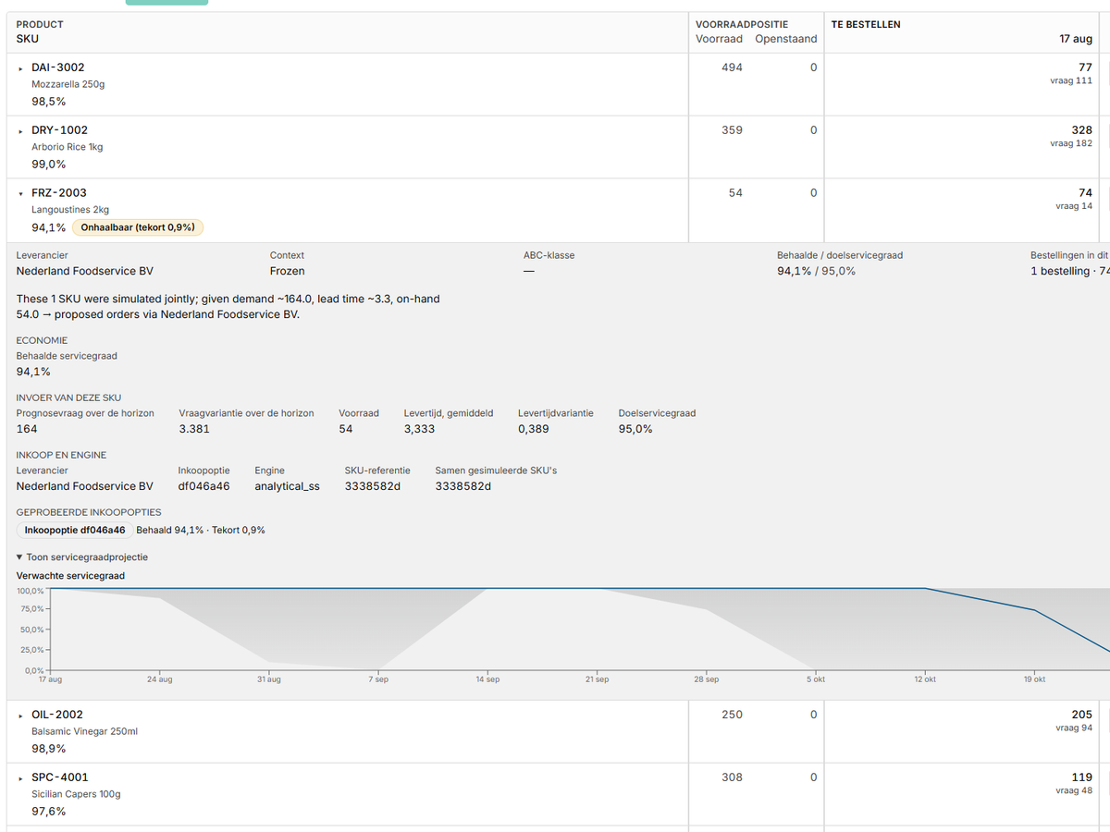Image resolution: width=1110 pixels, height=832 pixels.
Task: Click the 'Levertijd, gemiddeld' value 3,333
Action: coord(419,430)
